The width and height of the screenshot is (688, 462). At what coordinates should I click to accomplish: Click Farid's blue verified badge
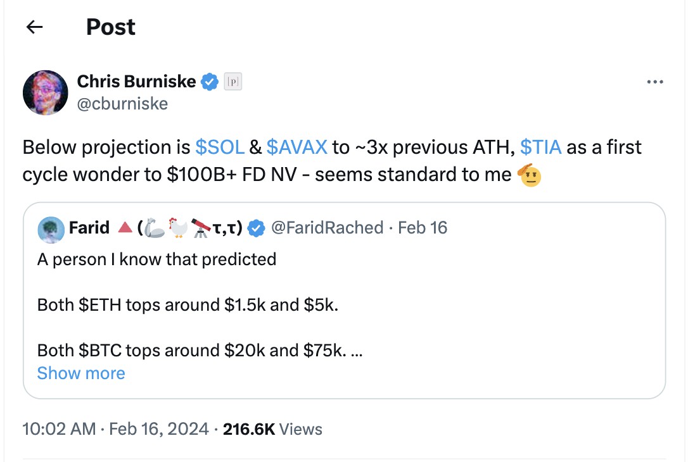pos(256,228)
